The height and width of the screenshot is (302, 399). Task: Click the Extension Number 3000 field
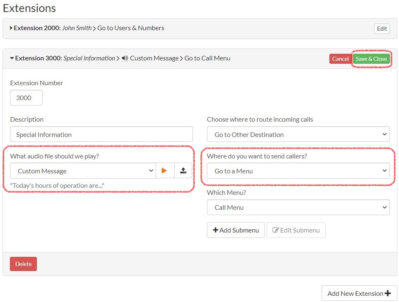(x=26, y=98)
